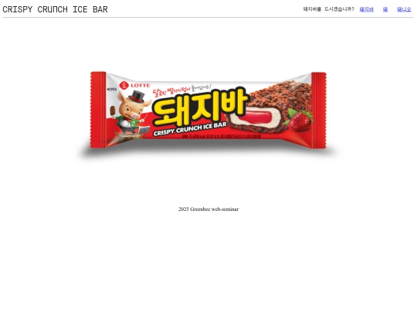Viewport: 417px width, 313px height.
Task: Click the fine print line on wrapper bottom
Action: tap(222, 136)
